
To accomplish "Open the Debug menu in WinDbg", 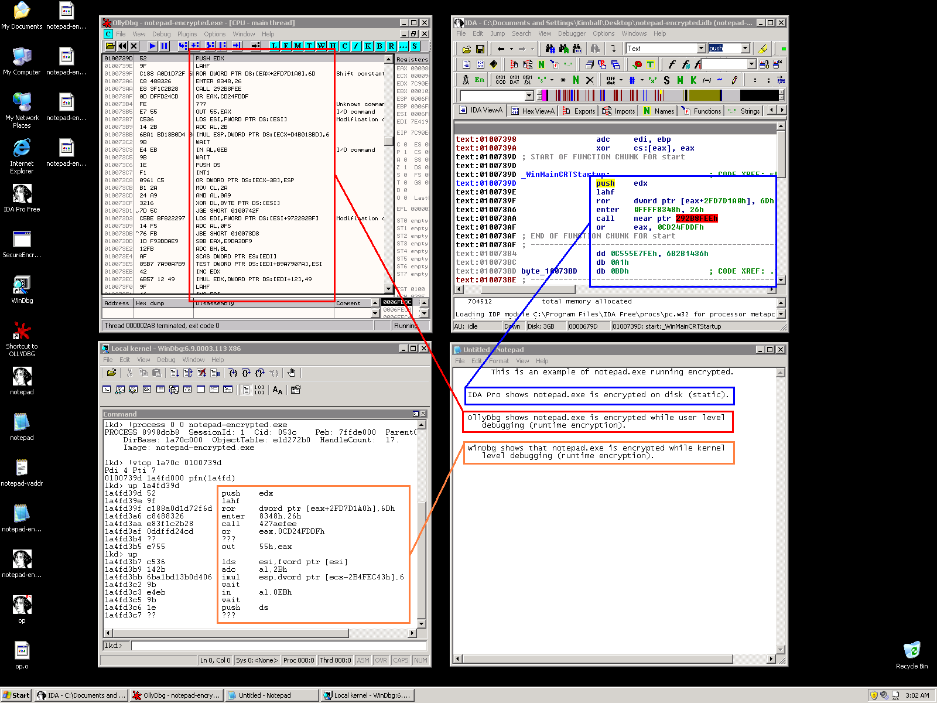I will [166, 360].
